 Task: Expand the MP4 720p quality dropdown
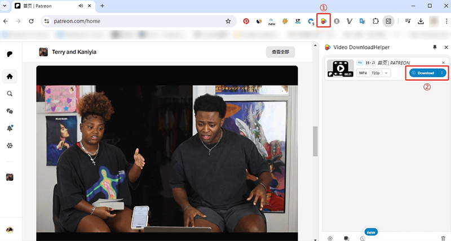(x=374, y=73)
